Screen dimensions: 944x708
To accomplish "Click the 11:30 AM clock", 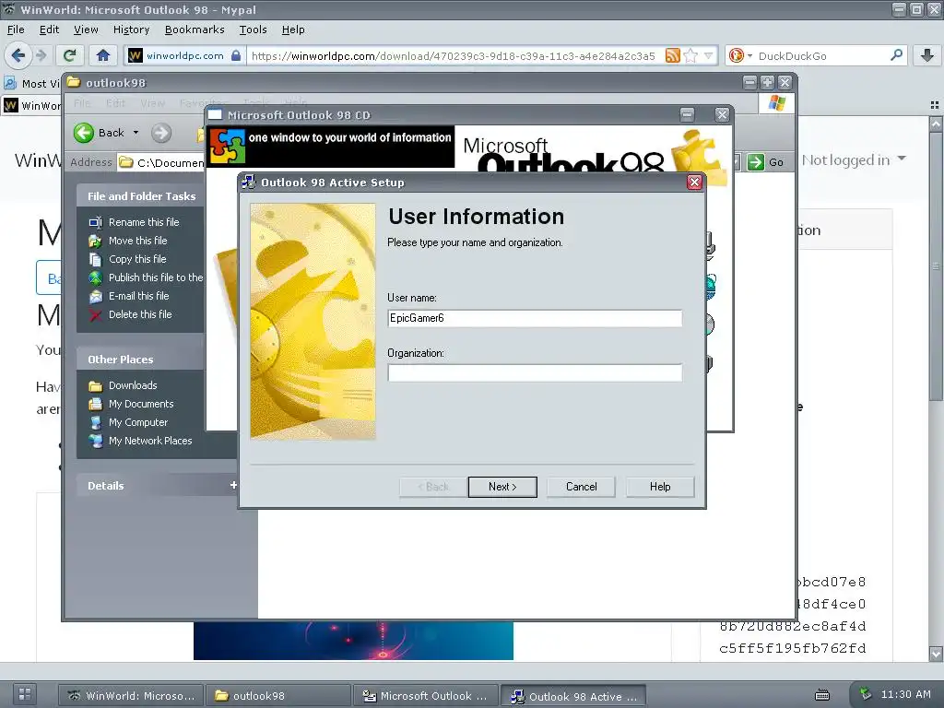I will point(905,694).
